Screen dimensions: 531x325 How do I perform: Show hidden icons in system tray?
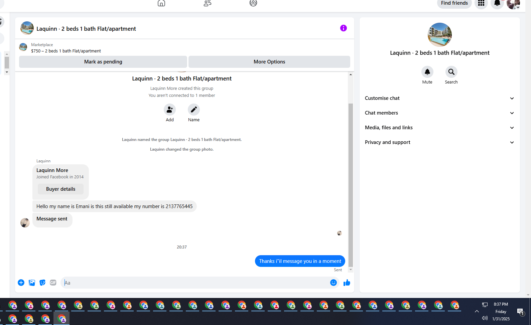point(477,311)
